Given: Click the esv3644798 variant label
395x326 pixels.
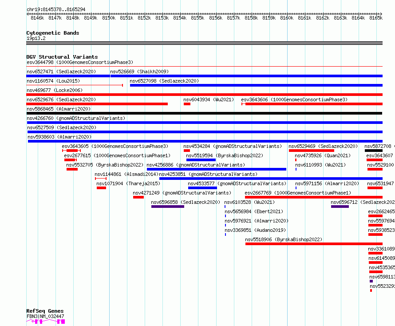Looking at the screenshot, I should (80, 62).
